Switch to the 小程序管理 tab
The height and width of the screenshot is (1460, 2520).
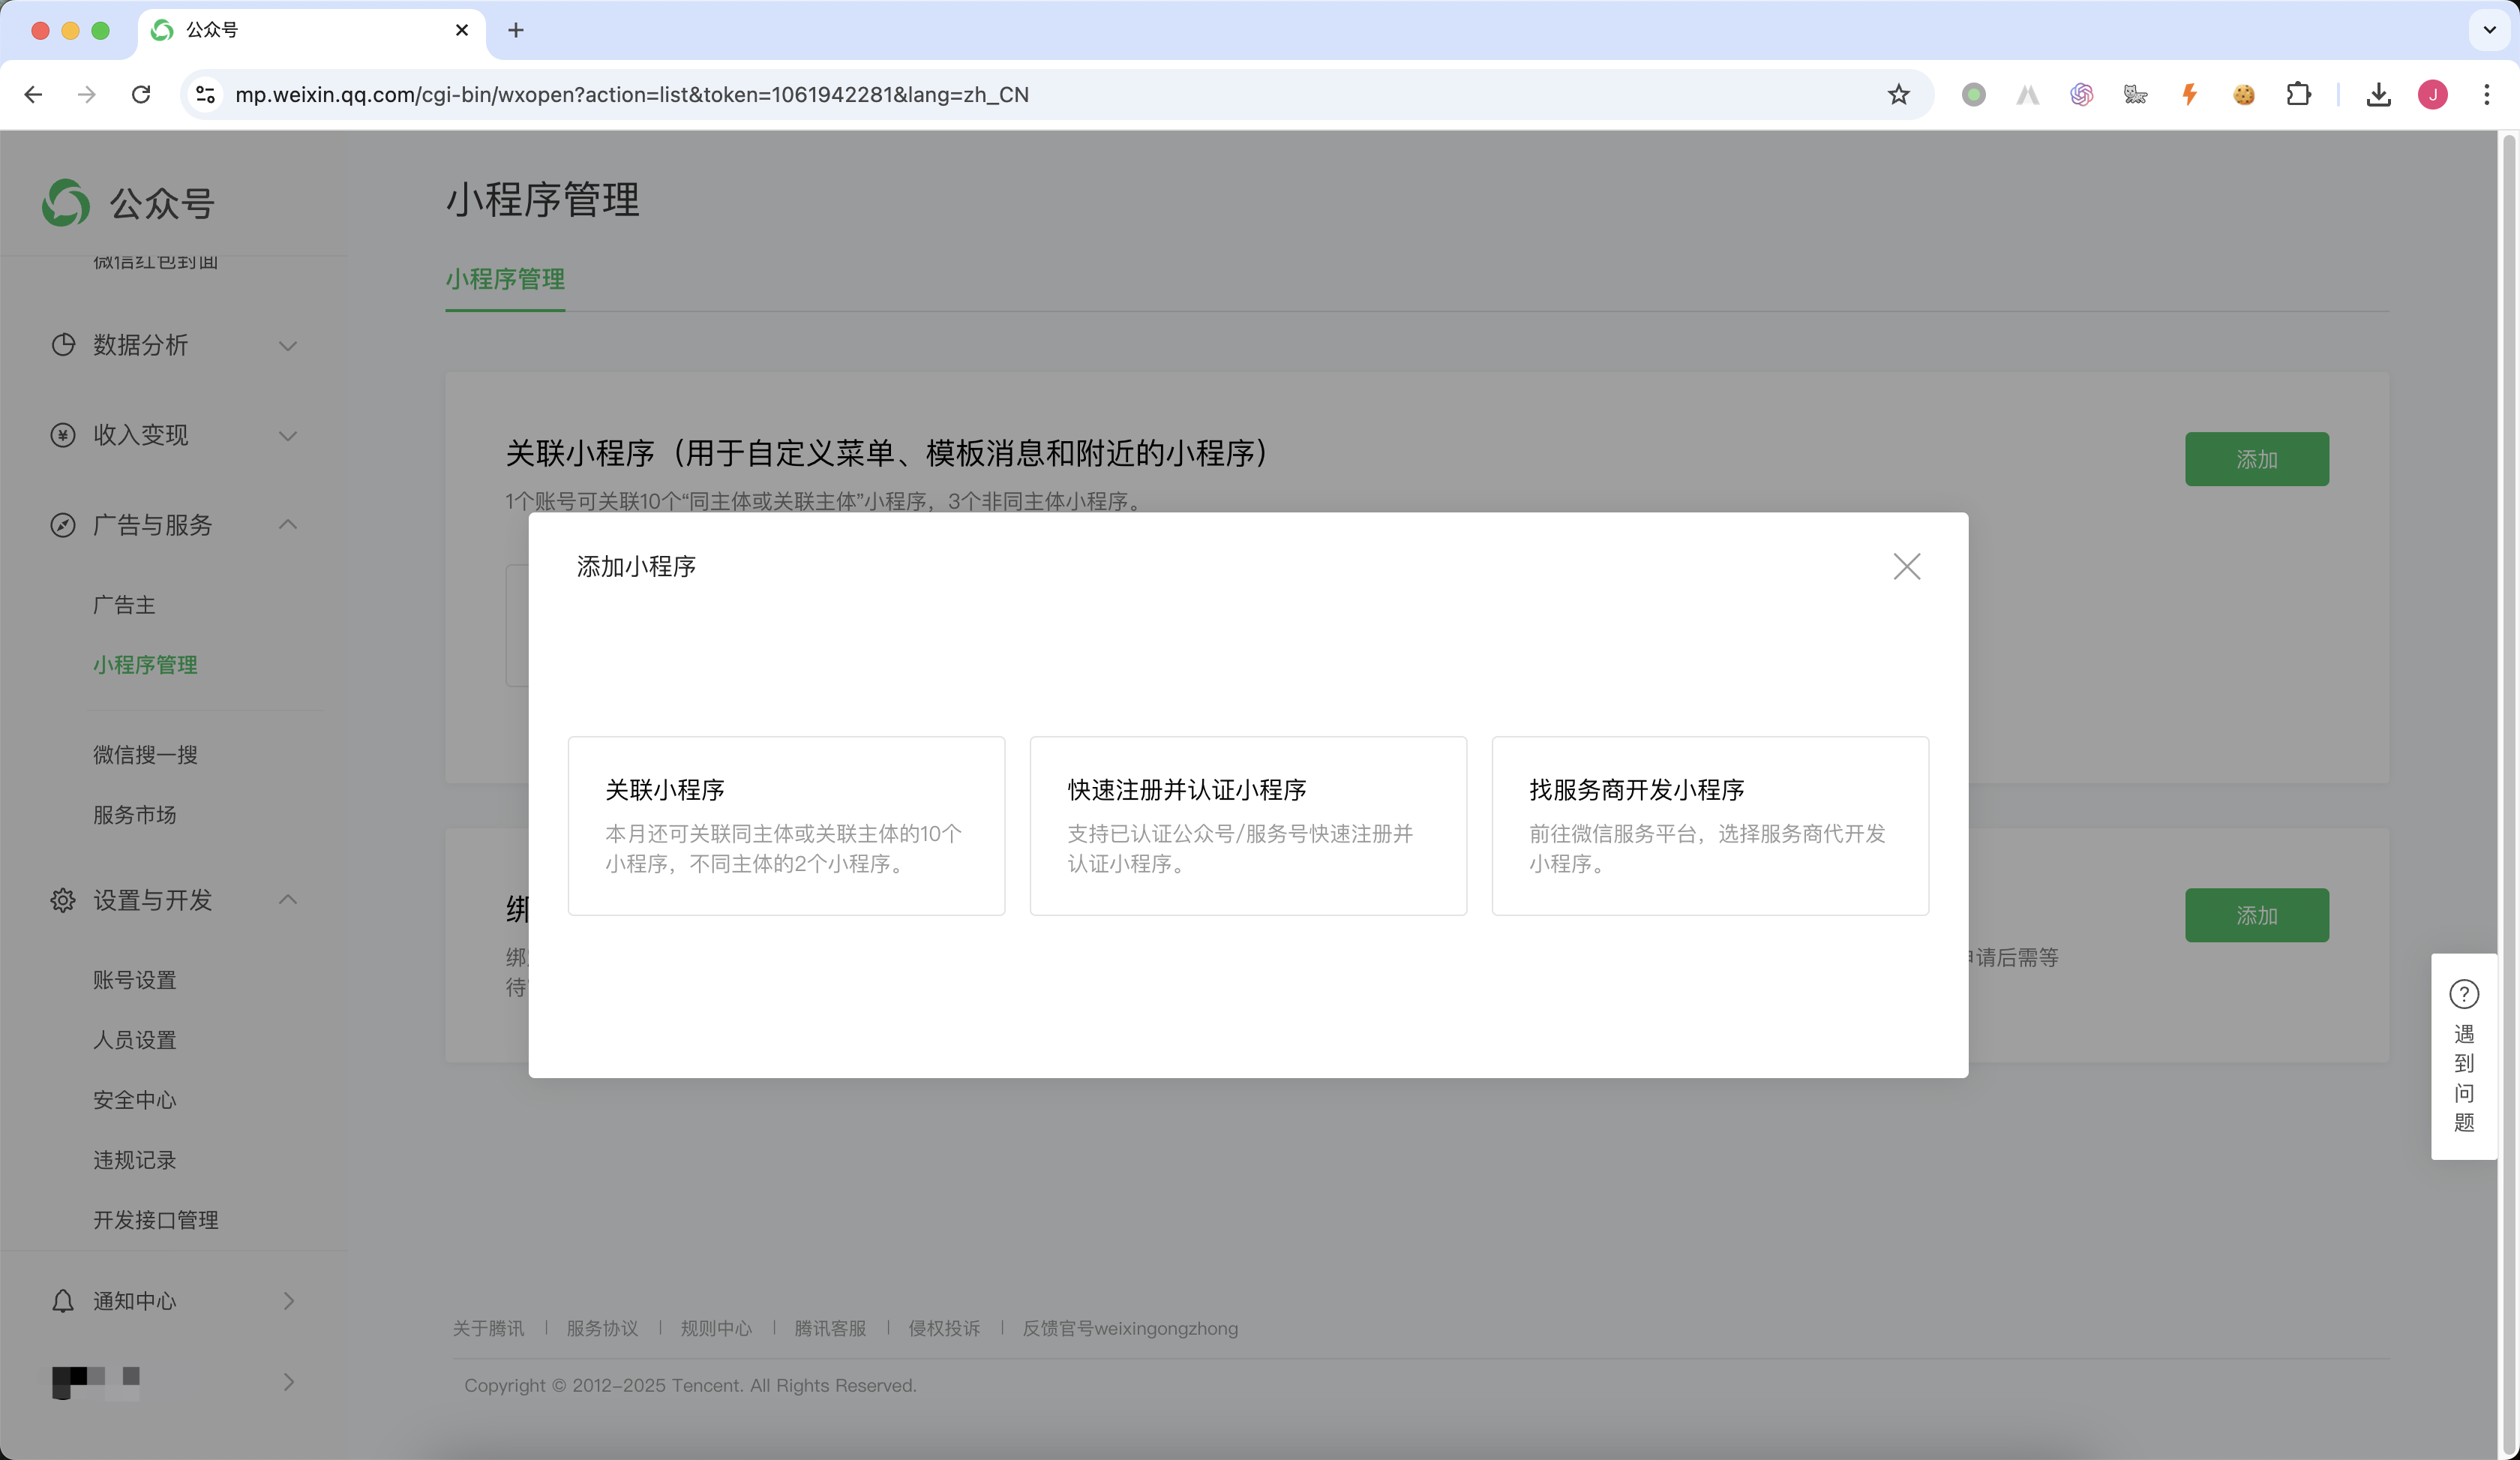[505, 279]
